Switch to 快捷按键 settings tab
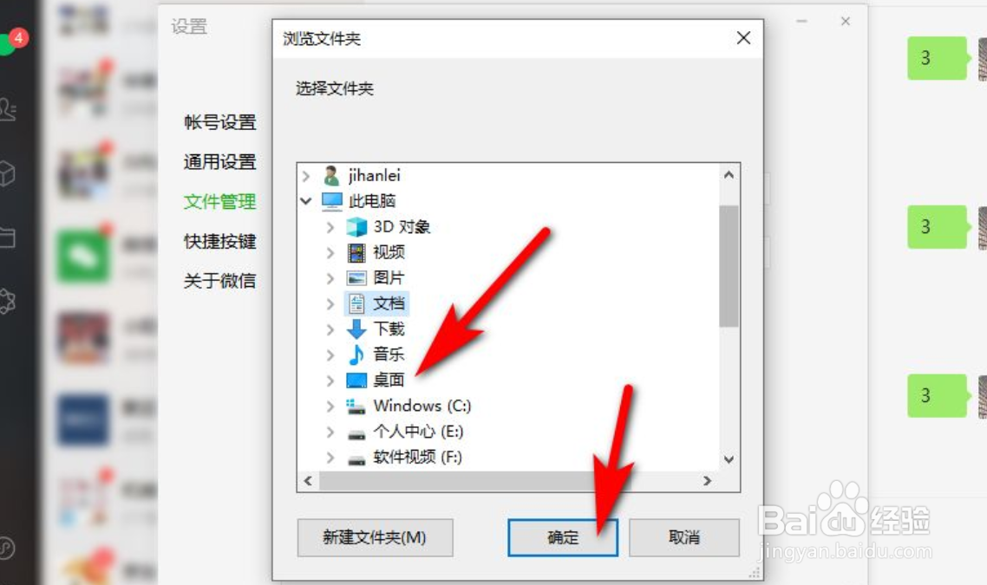 [x=219, y=241]
